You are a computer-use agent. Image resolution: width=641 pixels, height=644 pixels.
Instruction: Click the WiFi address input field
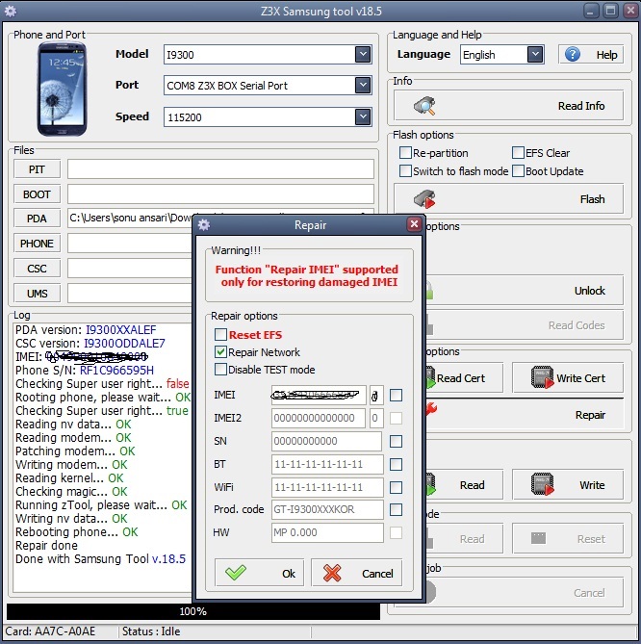327,487
